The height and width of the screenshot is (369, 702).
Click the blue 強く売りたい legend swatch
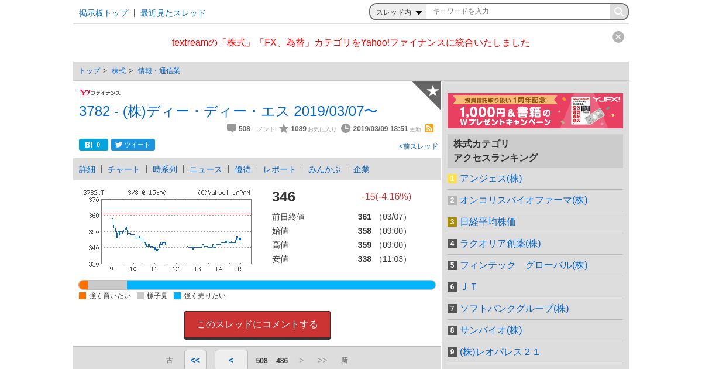(x=177, y=296)
